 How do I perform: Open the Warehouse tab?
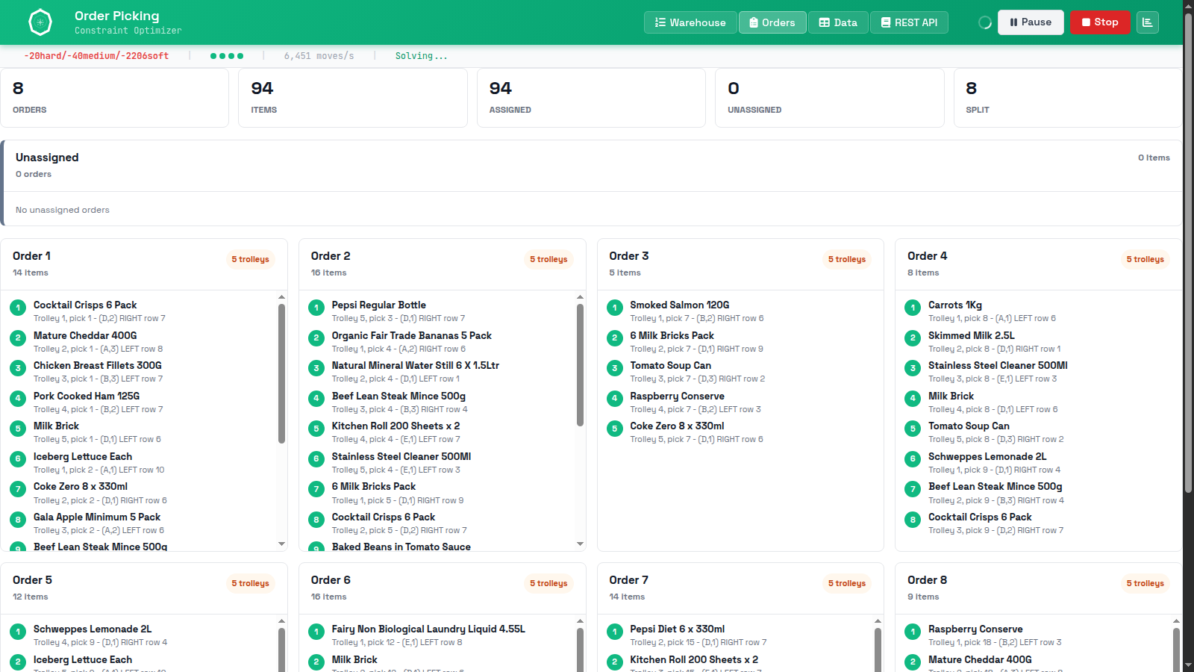pos(690,22)
